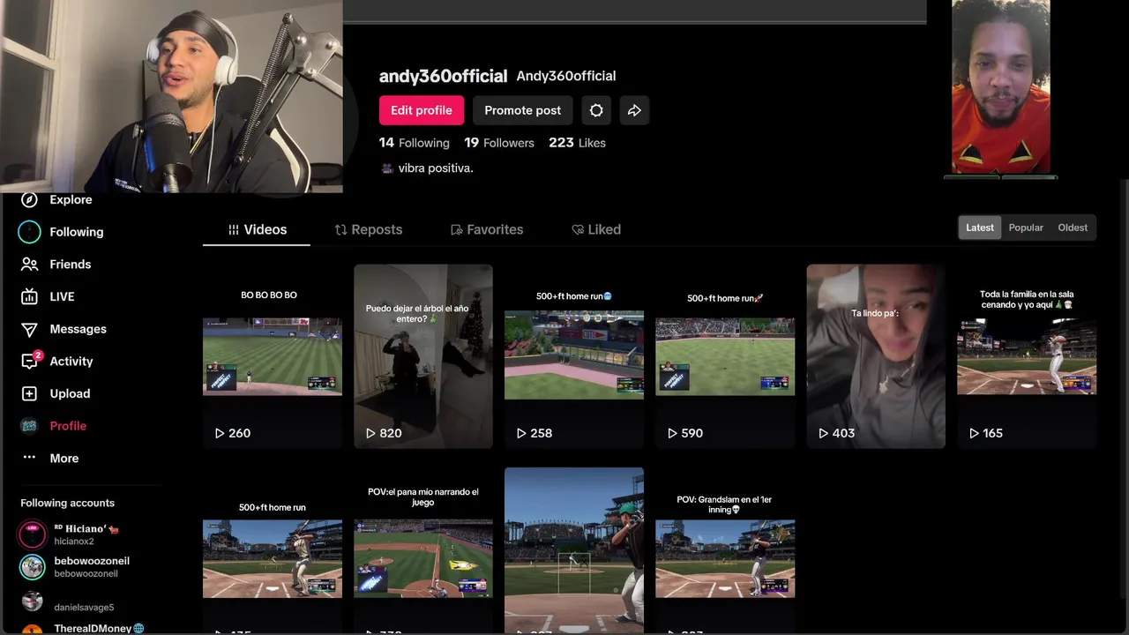Image resolution: width=1129 pixels, height=635 pixels.
Task: Click the Reposts tab arrows icon
Action: 340,229
